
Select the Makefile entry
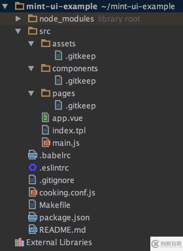[x=55, y=205]
